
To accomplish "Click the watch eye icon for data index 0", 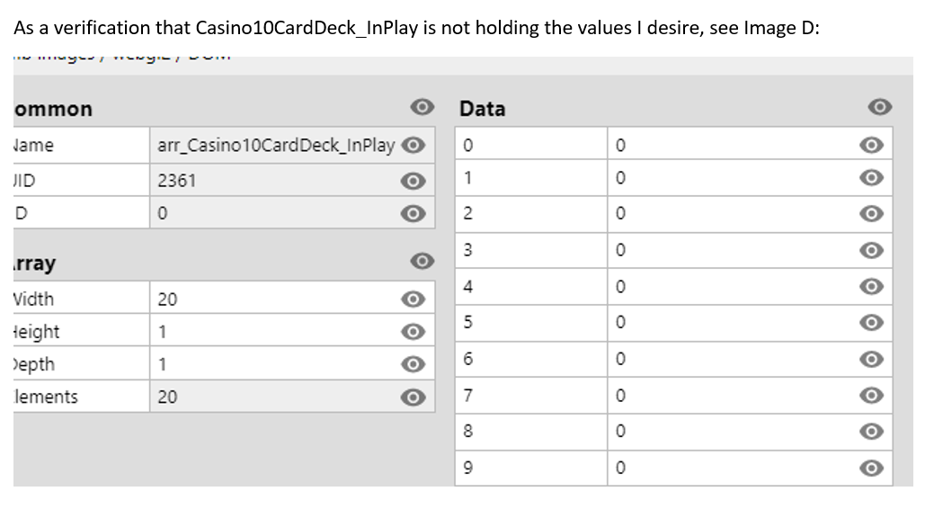I will tap(871, 145).
